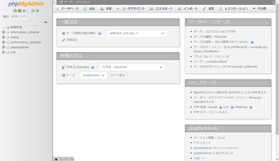The height and width of the screenshot is (161, 279).
Task: Show the お気に入り favorites list
Action: pos(19,16)
